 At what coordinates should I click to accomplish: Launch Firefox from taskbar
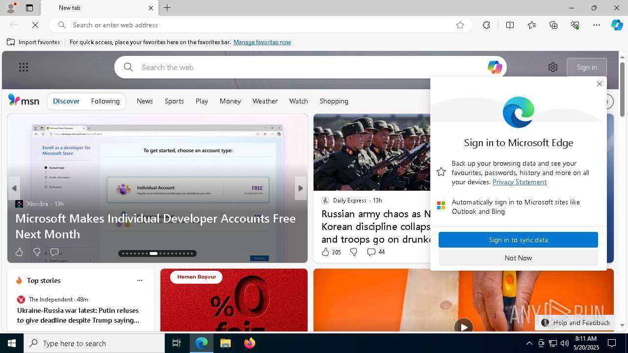[x=249, y=343]
